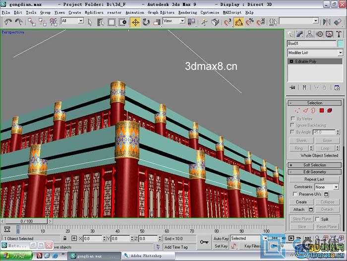Image resolution: width=347 pixels, height=261 pixels.
Task: Select the Unlink Selection tool
Action: [43, 22]
